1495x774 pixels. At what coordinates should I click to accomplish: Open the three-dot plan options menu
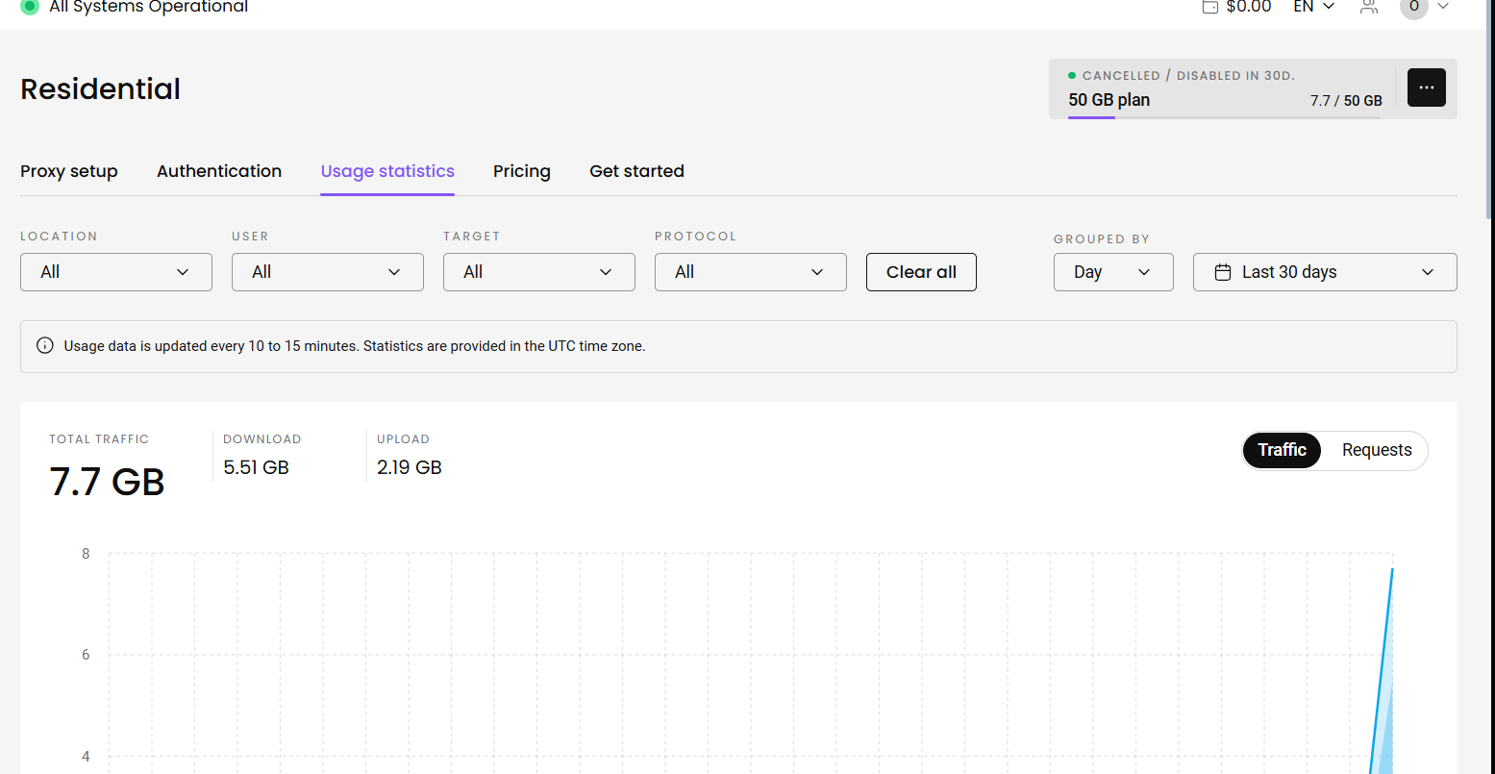point(1427,87)
